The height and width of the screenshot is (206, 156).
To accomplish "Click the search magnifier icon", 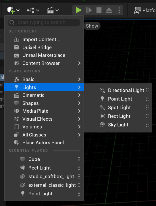I will [12, 22].
